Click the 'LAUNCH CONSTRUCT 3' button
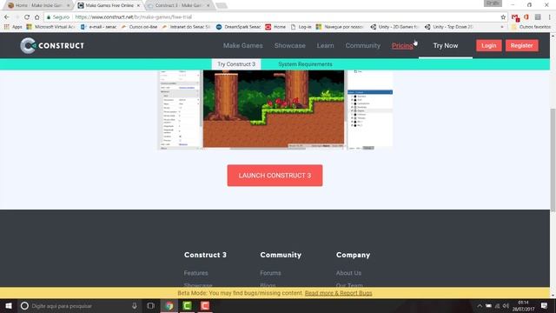 pos(275,176)
